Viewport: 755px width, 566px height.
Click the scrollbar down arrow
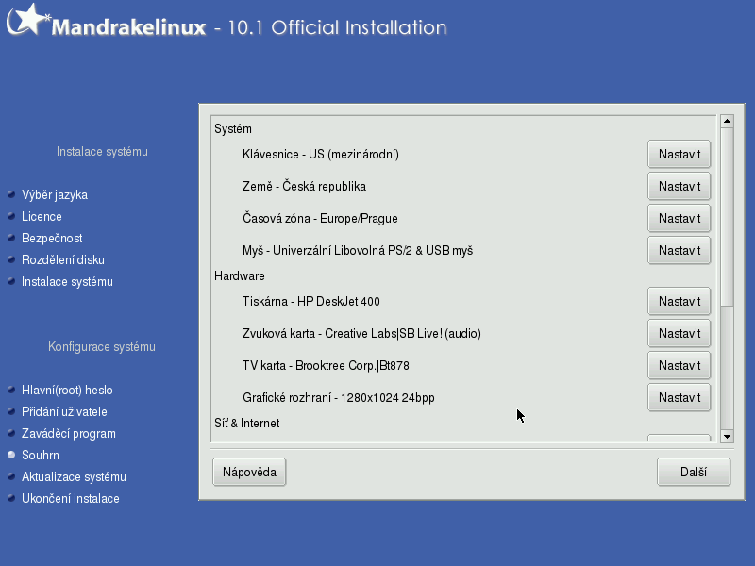[x=727, y=437]
